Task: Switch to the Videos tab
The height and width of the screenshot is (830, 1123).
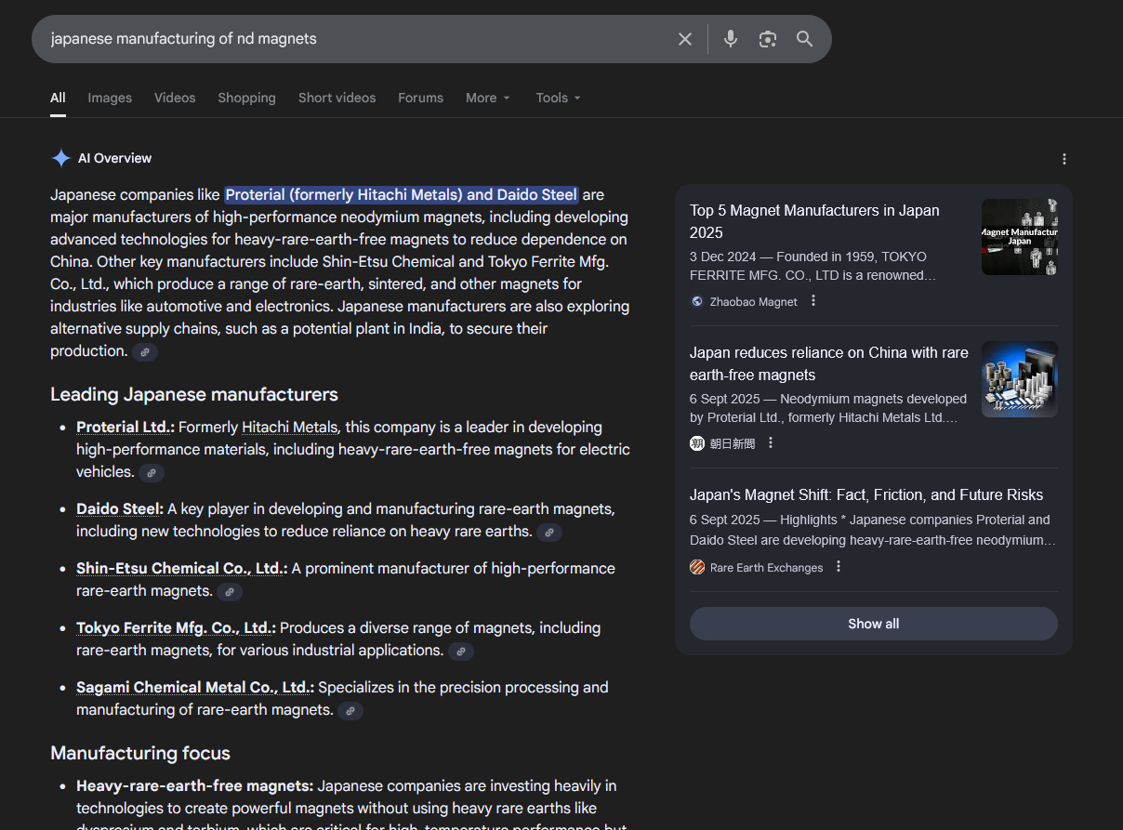Action: 175,98
